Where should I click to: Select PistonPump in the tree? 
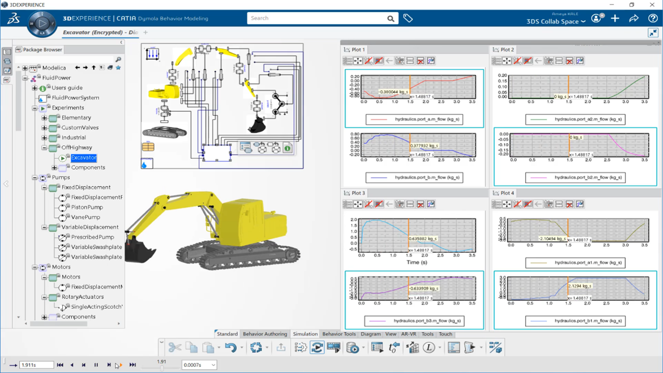click(87, 207)
